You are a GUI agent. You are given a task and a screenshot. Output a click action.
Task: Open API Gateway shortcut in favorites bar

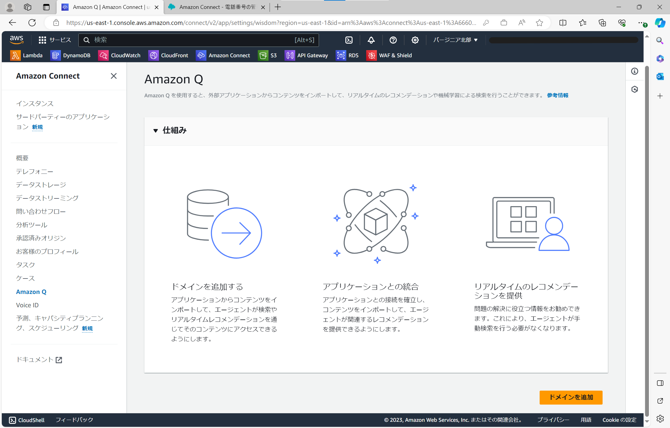pyautogui.click(x=306, y=55)
